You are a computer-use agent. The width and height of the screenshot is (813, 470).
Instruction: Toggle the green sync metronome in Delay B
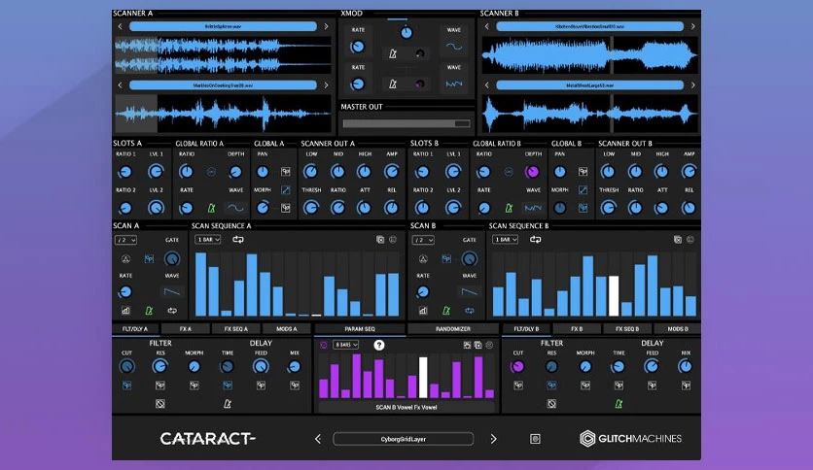(619, 404)
